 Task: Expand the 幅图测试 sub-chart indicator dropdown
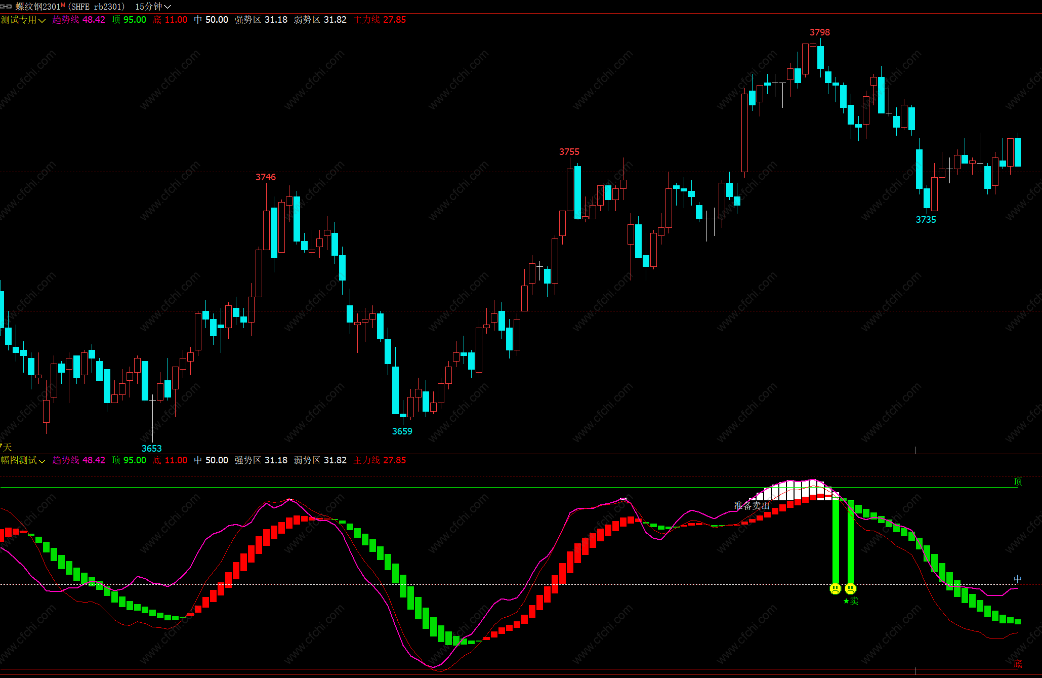coord(23,460)
